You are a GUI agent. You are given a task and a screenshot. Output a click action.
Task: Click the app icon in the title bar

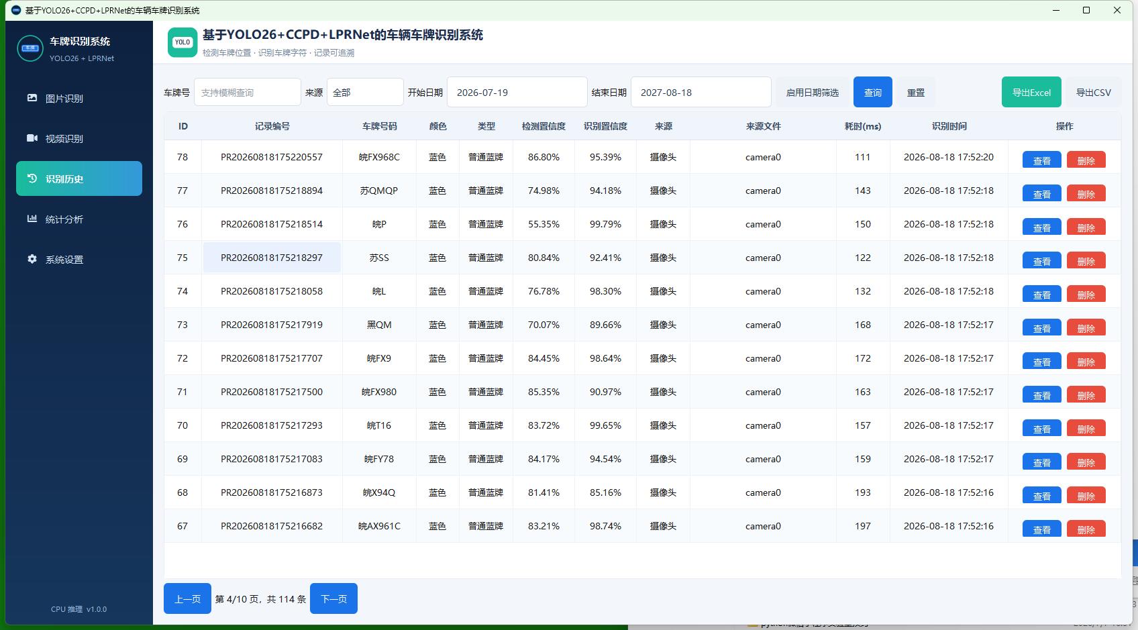pyautogui.click(x=16, y=10)
